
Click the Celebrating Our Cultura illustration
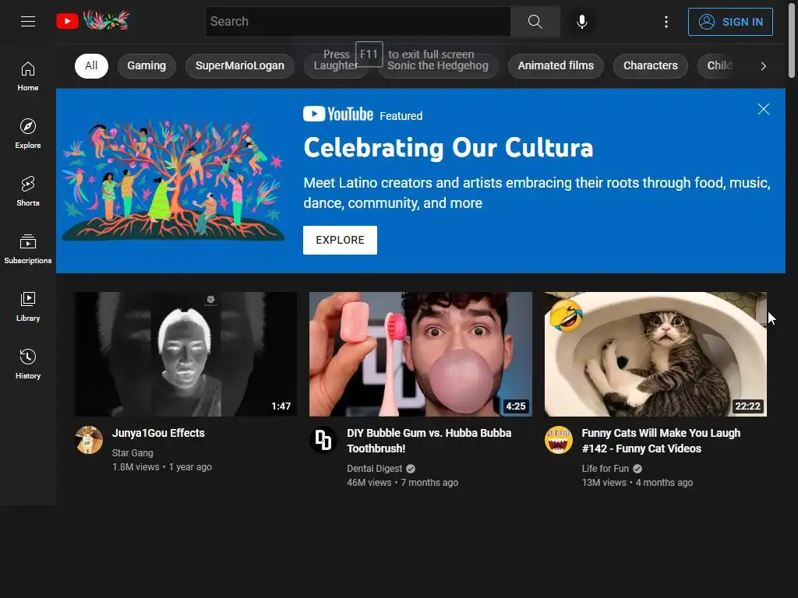pos(173,180)
